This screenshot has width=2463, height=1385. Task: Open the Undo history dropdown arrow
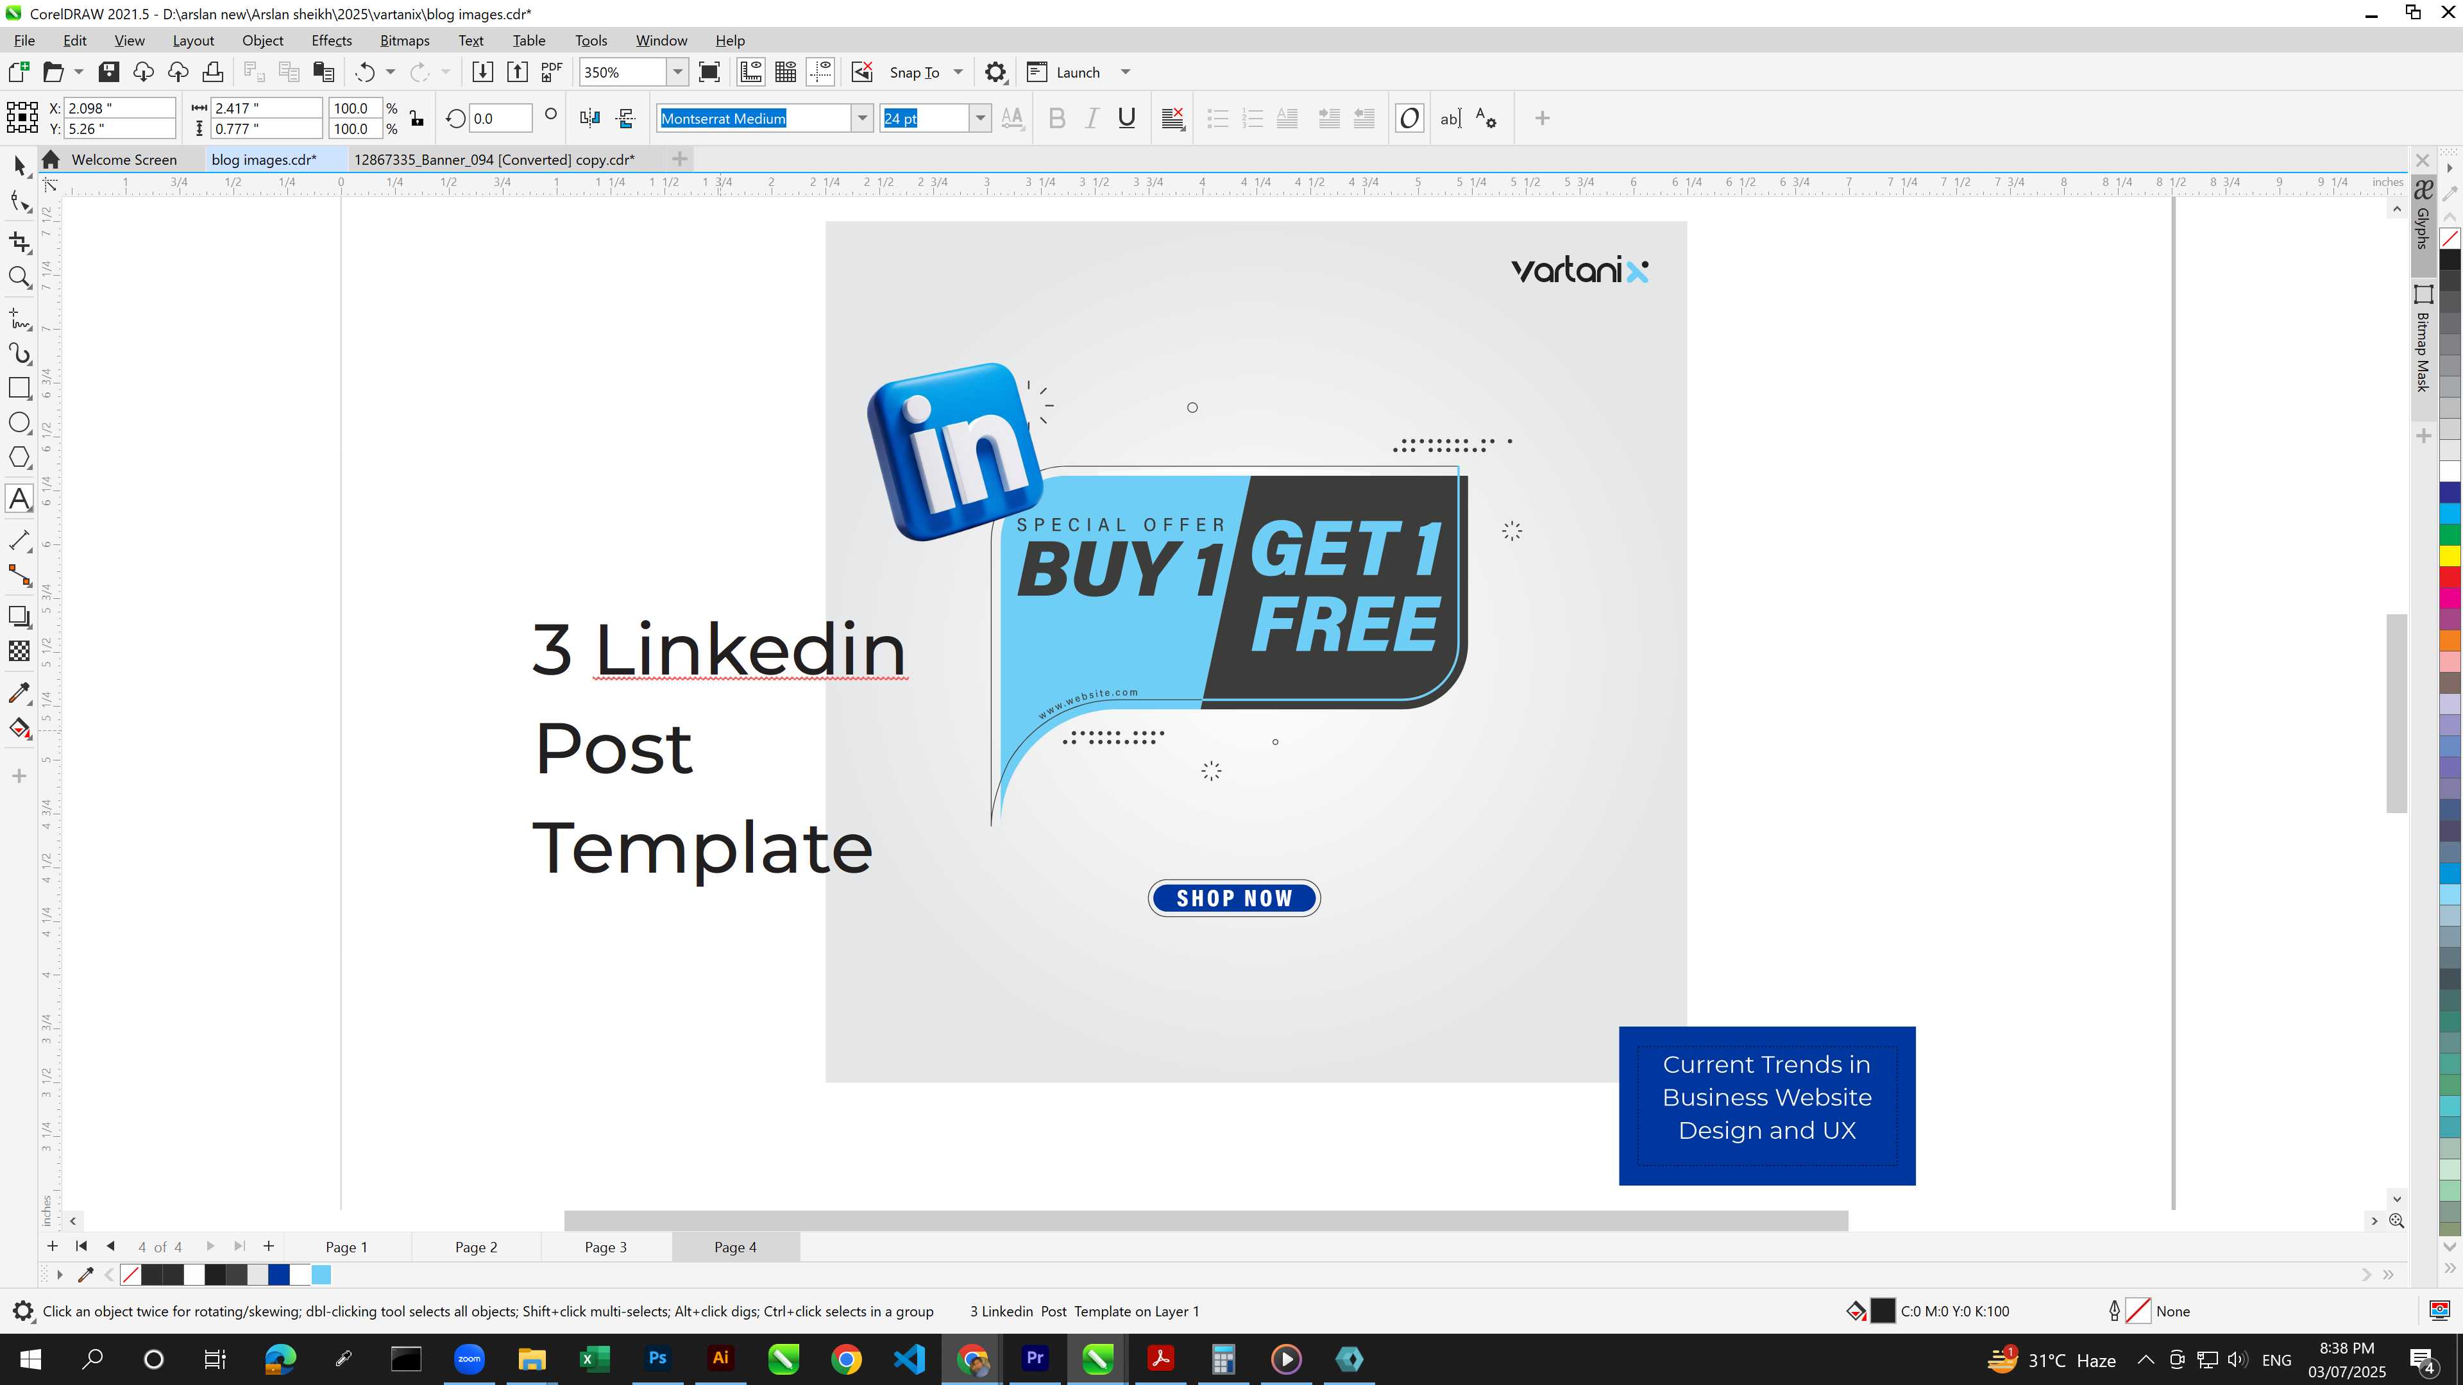click(390, 72)
